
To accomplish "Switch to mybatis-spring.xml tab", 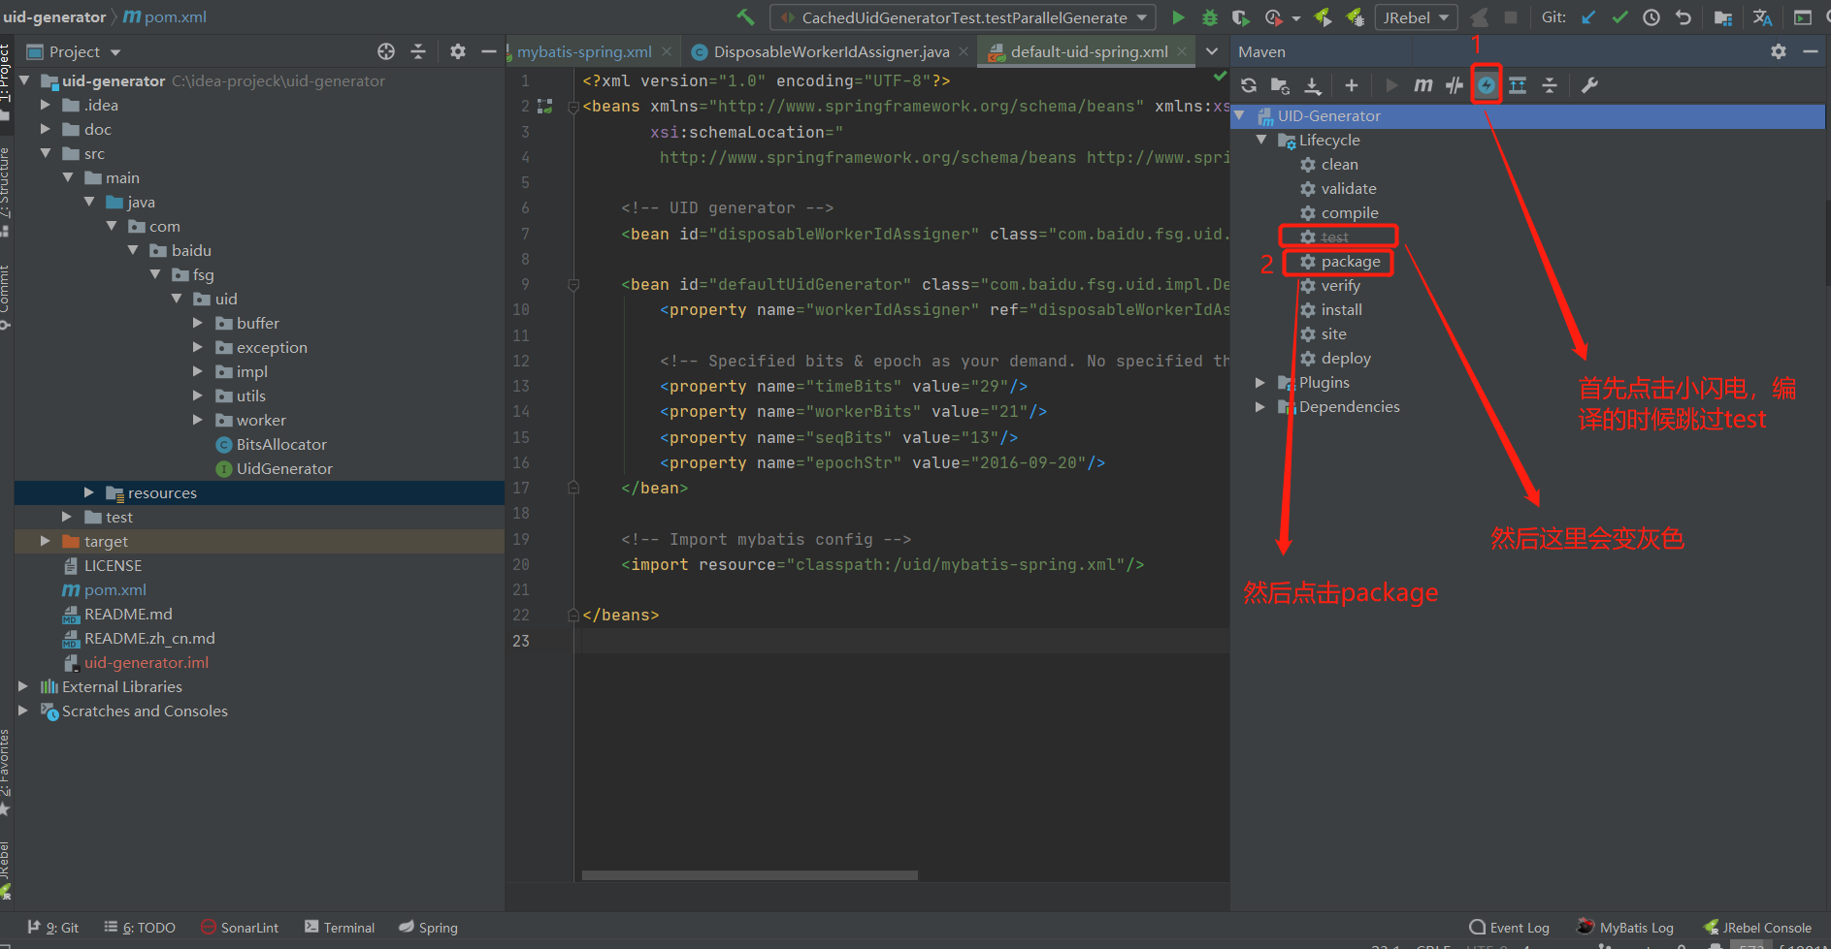I will coord(584,51).
